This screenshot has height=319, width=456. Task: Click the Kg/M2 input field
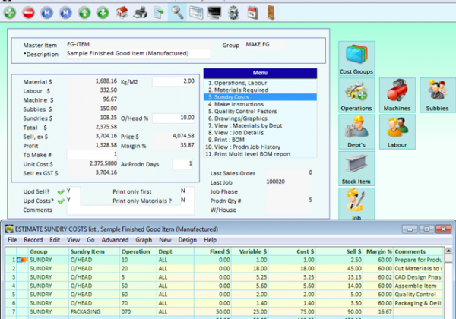point(173,81)
